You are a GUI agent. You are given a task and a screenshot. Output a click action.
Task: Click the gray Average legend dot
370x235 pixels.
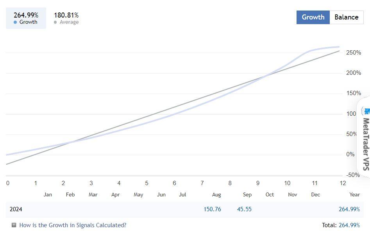tap(55, 22)
